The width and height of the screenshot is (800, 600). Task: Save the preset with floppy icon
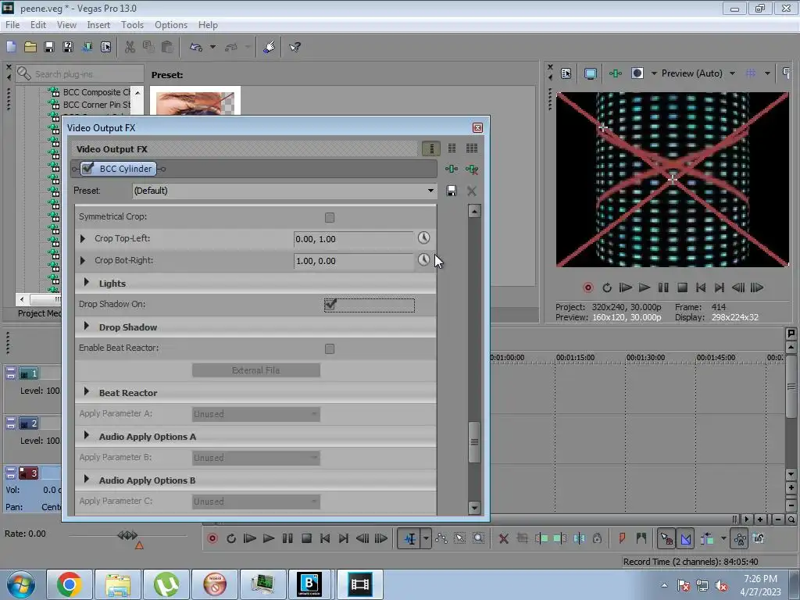coord(452,191)
